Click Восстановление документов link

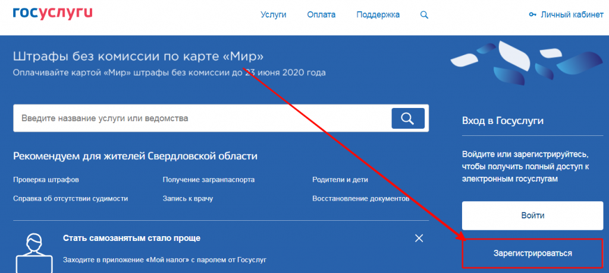360,198
